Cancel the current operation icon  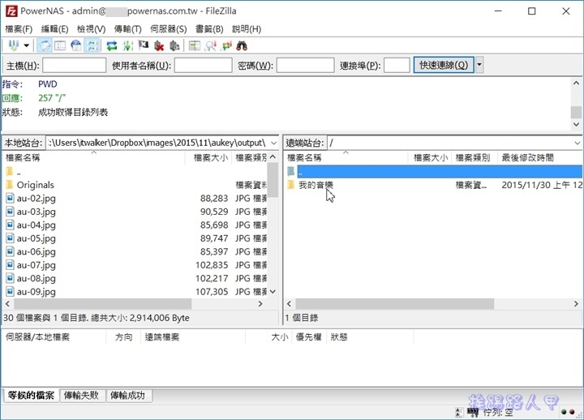pos(143,45)
